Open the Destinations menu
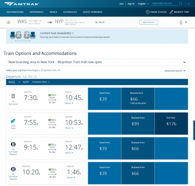This screenshot has height=186, width=195. 15,12
